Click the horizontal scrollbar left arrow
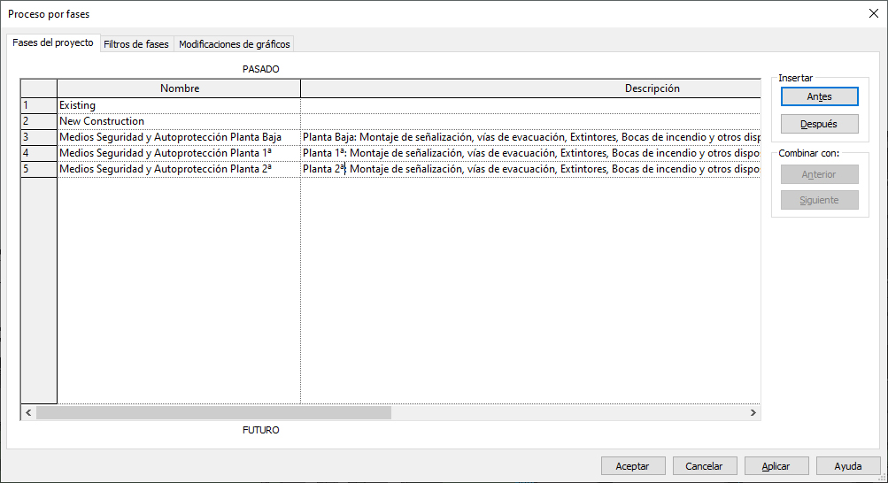Image resolution: width=888 pixels, height=483 pixels. [x=28, y=412]
